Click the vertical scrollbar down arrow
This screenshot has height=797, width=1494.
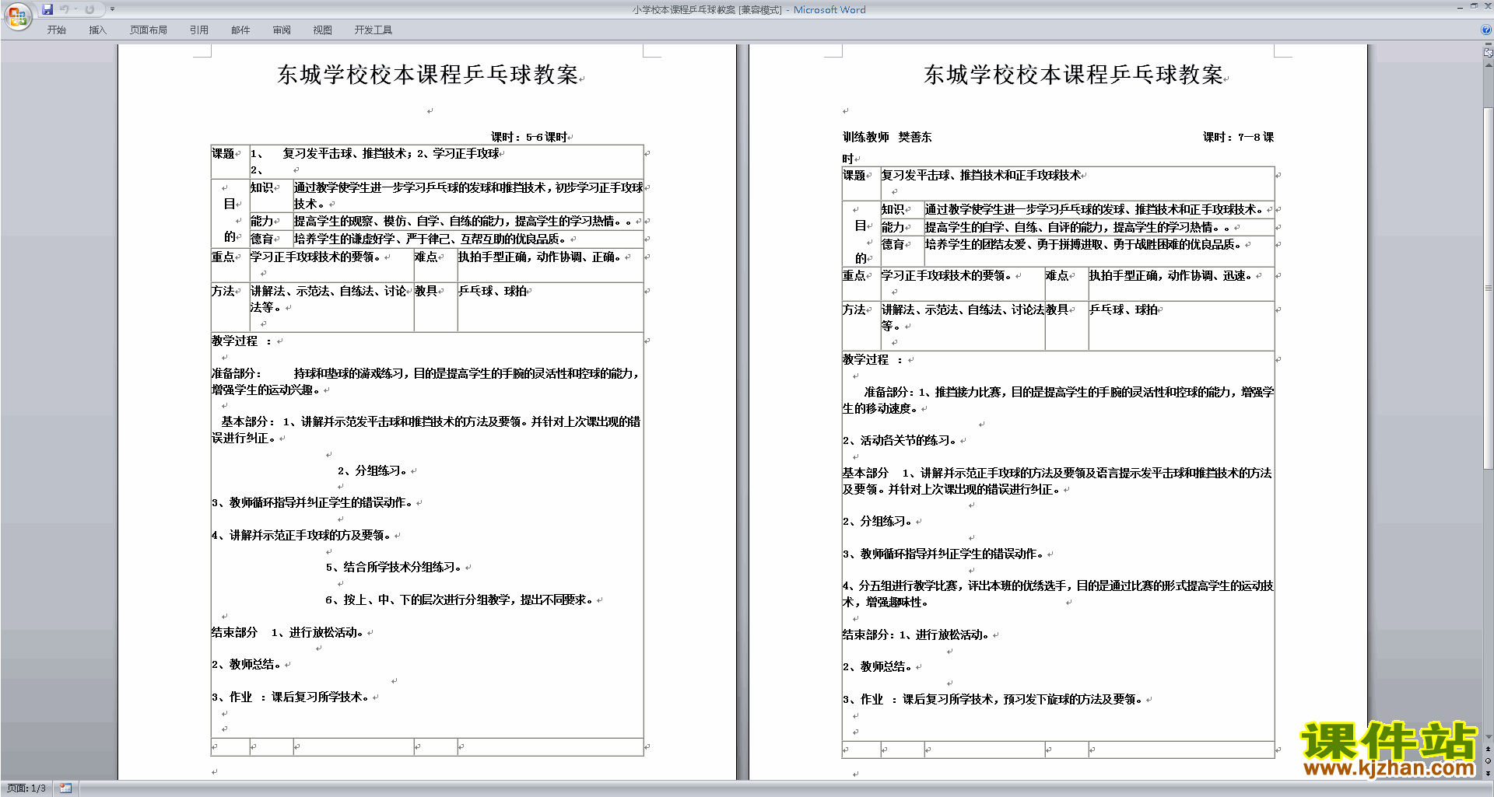point(1488,737)
